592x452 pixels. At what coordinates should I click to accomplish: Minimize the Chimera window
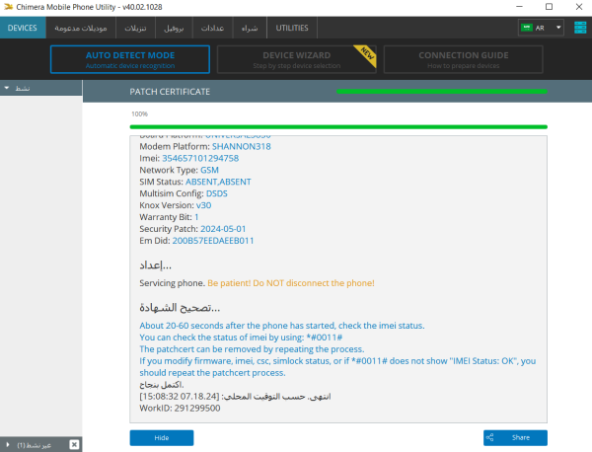(x=520, y=7)
